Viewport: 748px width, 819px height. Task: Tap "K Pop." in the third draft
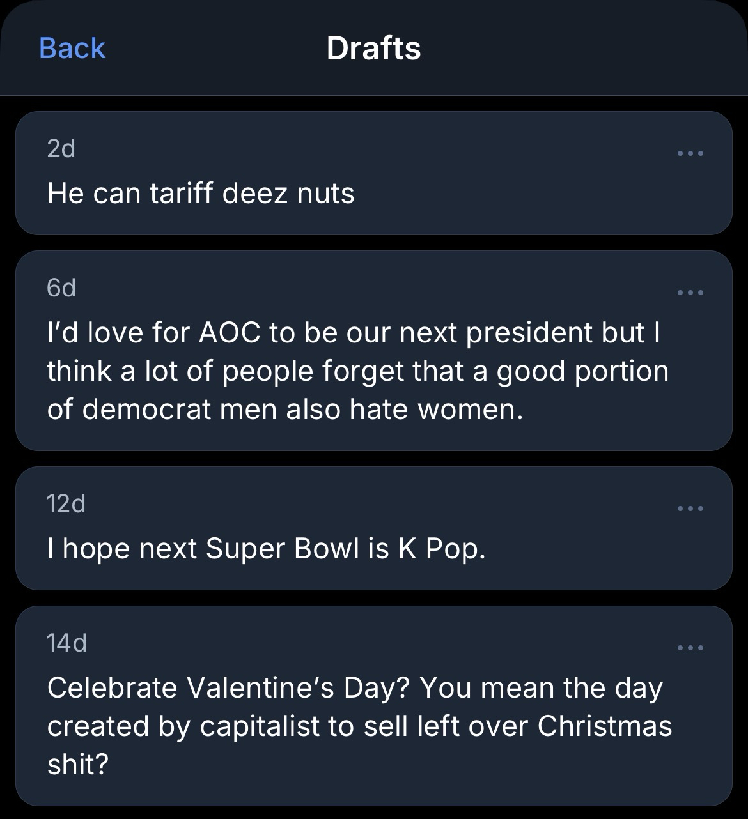pyautogui.click(x=442, y=548)
